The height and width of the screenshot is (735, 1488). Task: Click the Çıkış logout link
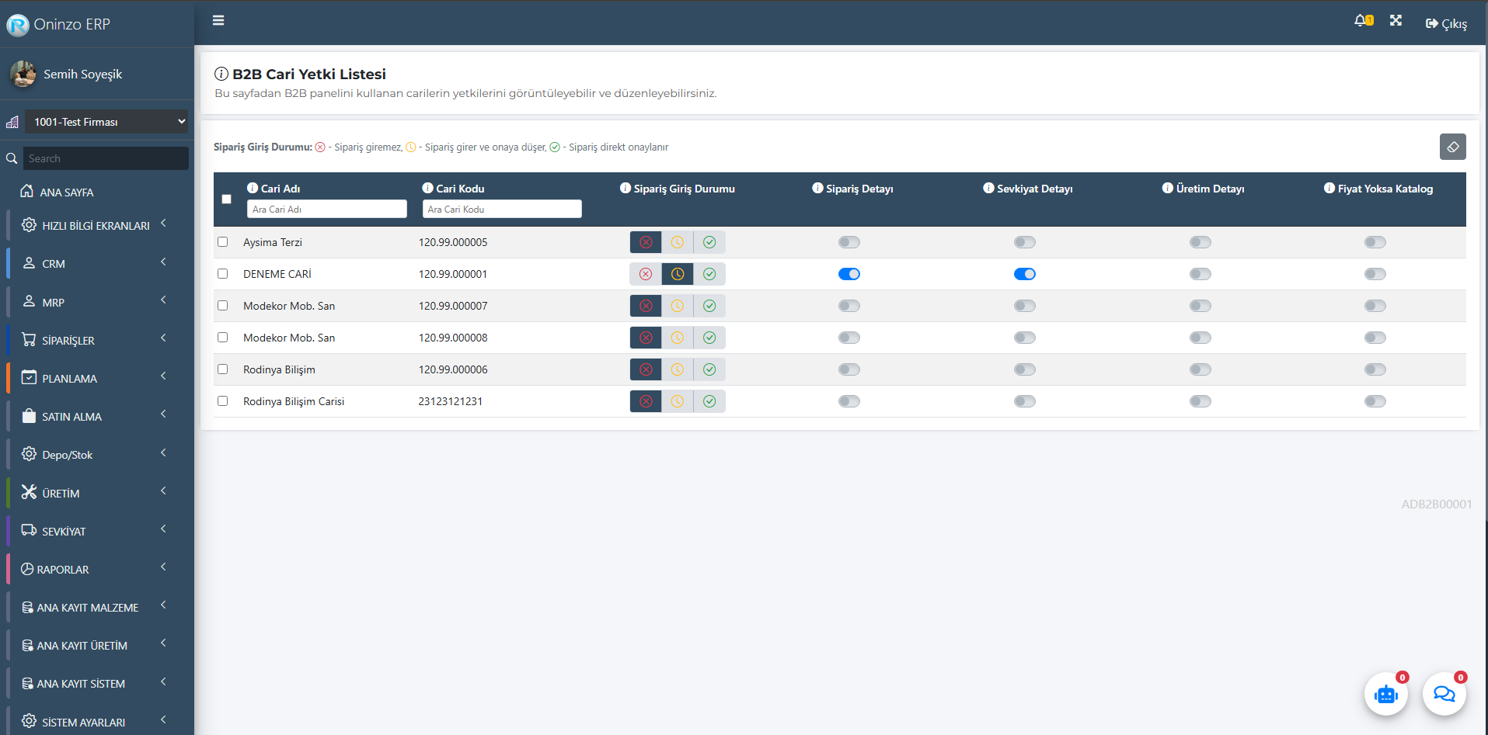[x=1446, y=23]
